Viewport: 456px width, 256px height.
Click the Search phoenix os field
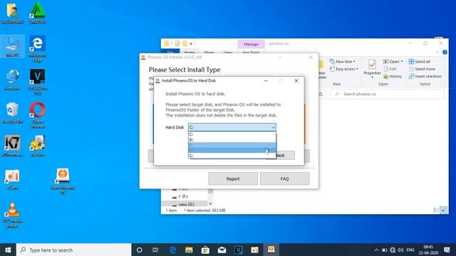click(387, 94)
